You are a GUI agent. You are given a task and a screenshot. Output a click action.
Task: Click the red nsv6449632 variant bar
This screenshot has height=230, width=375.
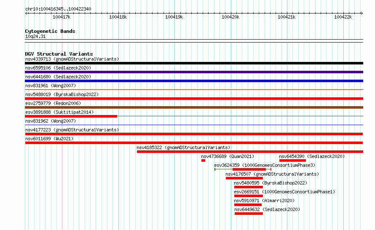pos(249,214)
